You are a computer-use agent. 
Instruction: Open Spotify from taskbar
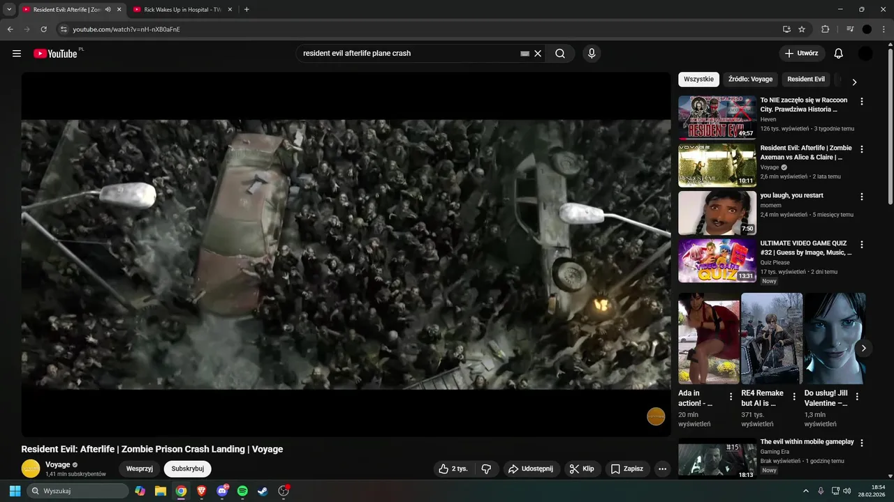(242, 491)
